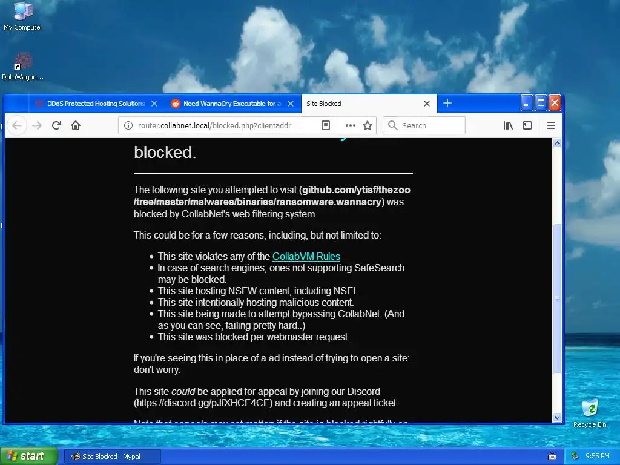The width and height of the screenshot is (620, 465).
Task: Click the search magnifier icon
Action: tap(392, 125)
